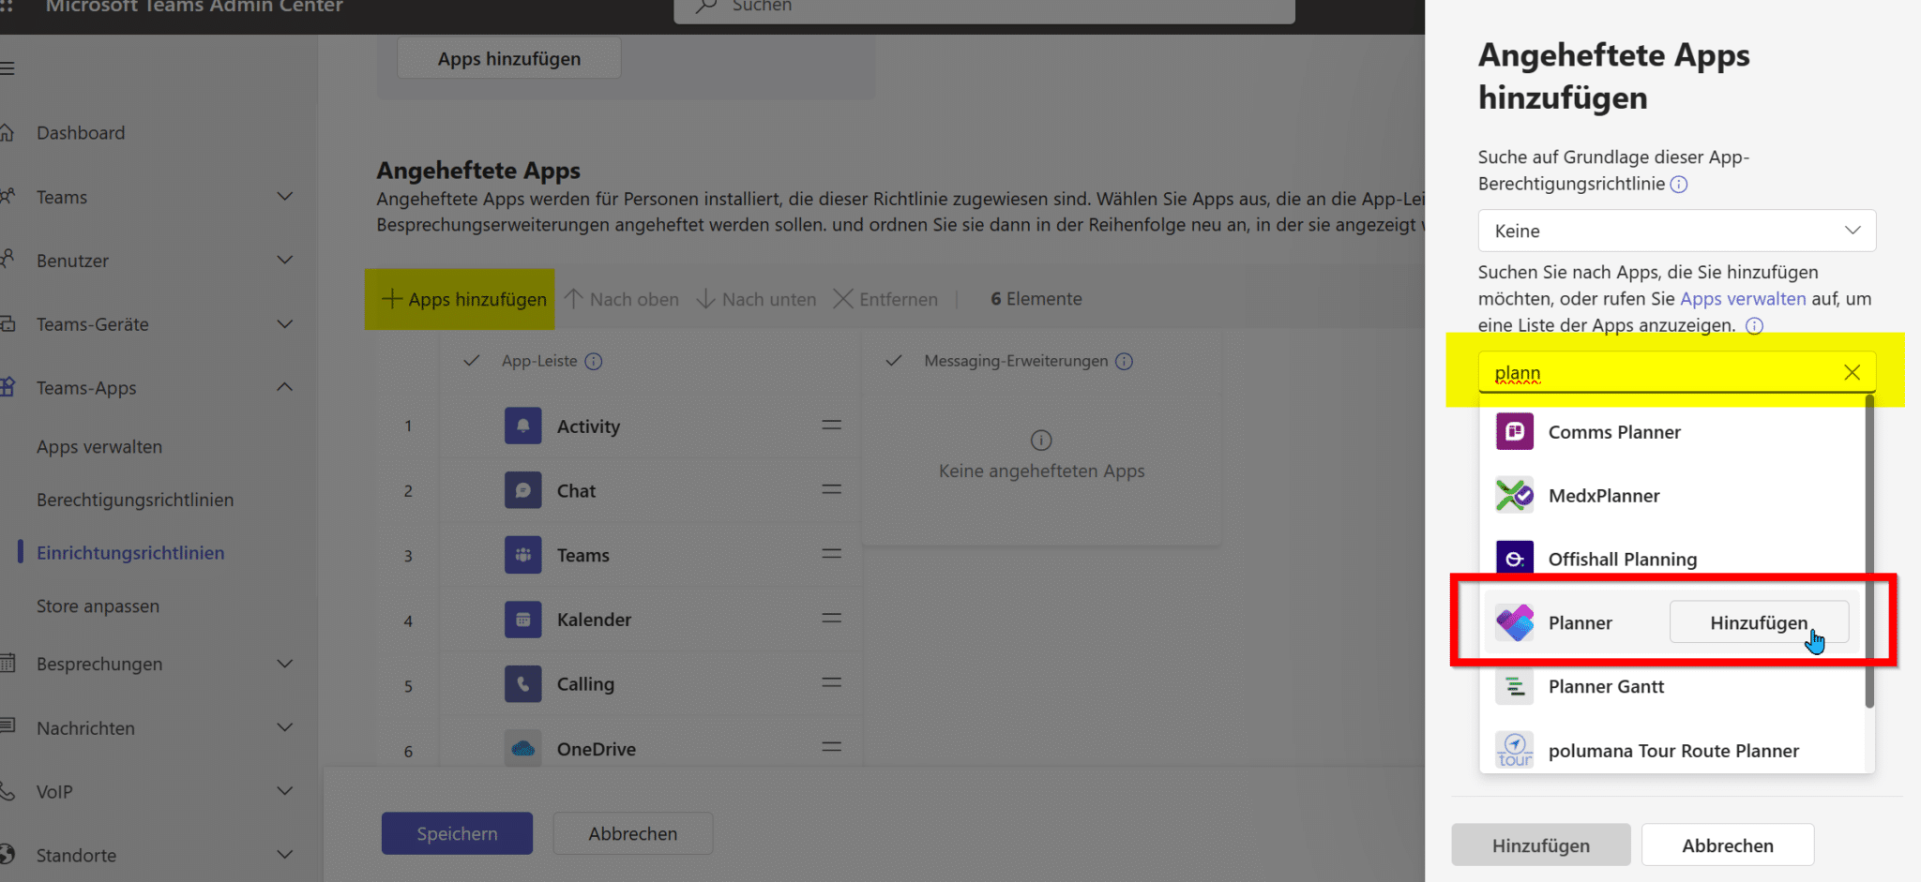Click the Chat app icon
This screenshot has height=882, width=1921.
click(x=522, y=490)
